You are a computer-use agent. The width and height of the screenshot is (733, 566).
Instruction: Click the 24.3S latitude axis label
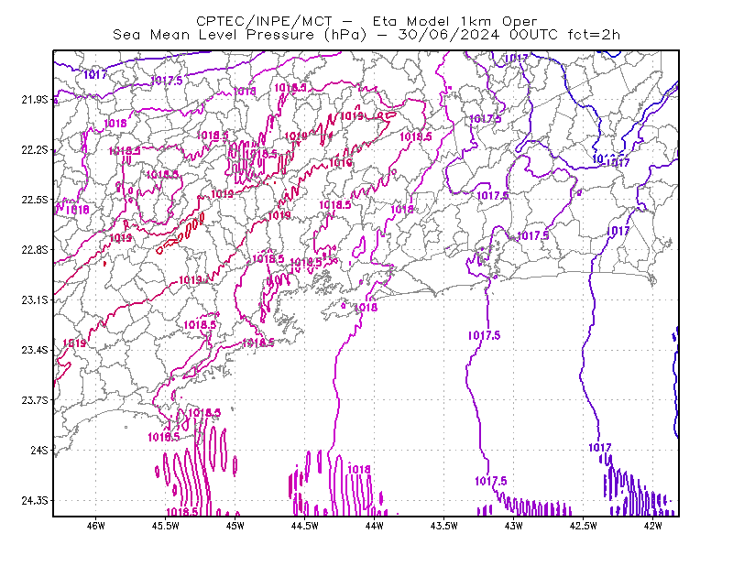click(x=35, y=501)
